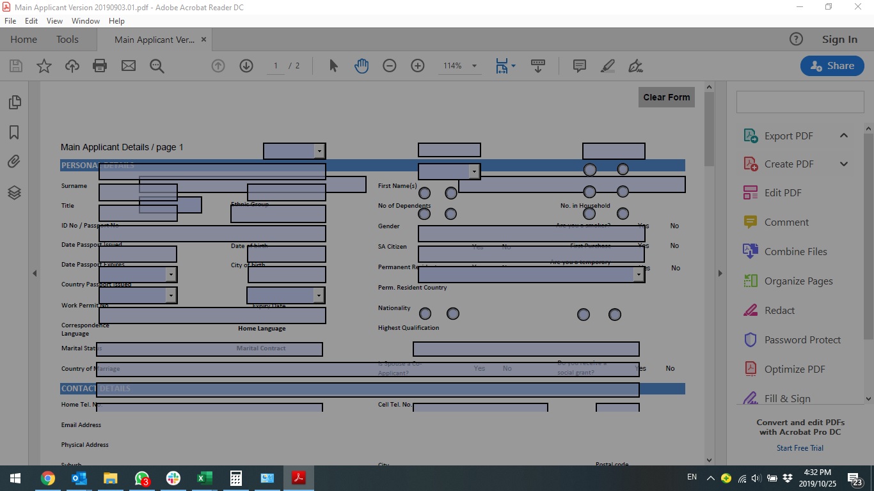Select the left radio button above No. in Household
Viewport: 874px width, 491px height.
[590, 192]
